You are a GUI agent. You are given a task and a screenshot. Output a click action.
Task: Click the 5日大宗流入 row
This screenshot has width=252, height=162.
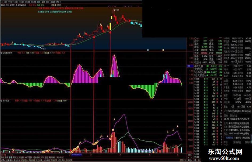[208, 75]
